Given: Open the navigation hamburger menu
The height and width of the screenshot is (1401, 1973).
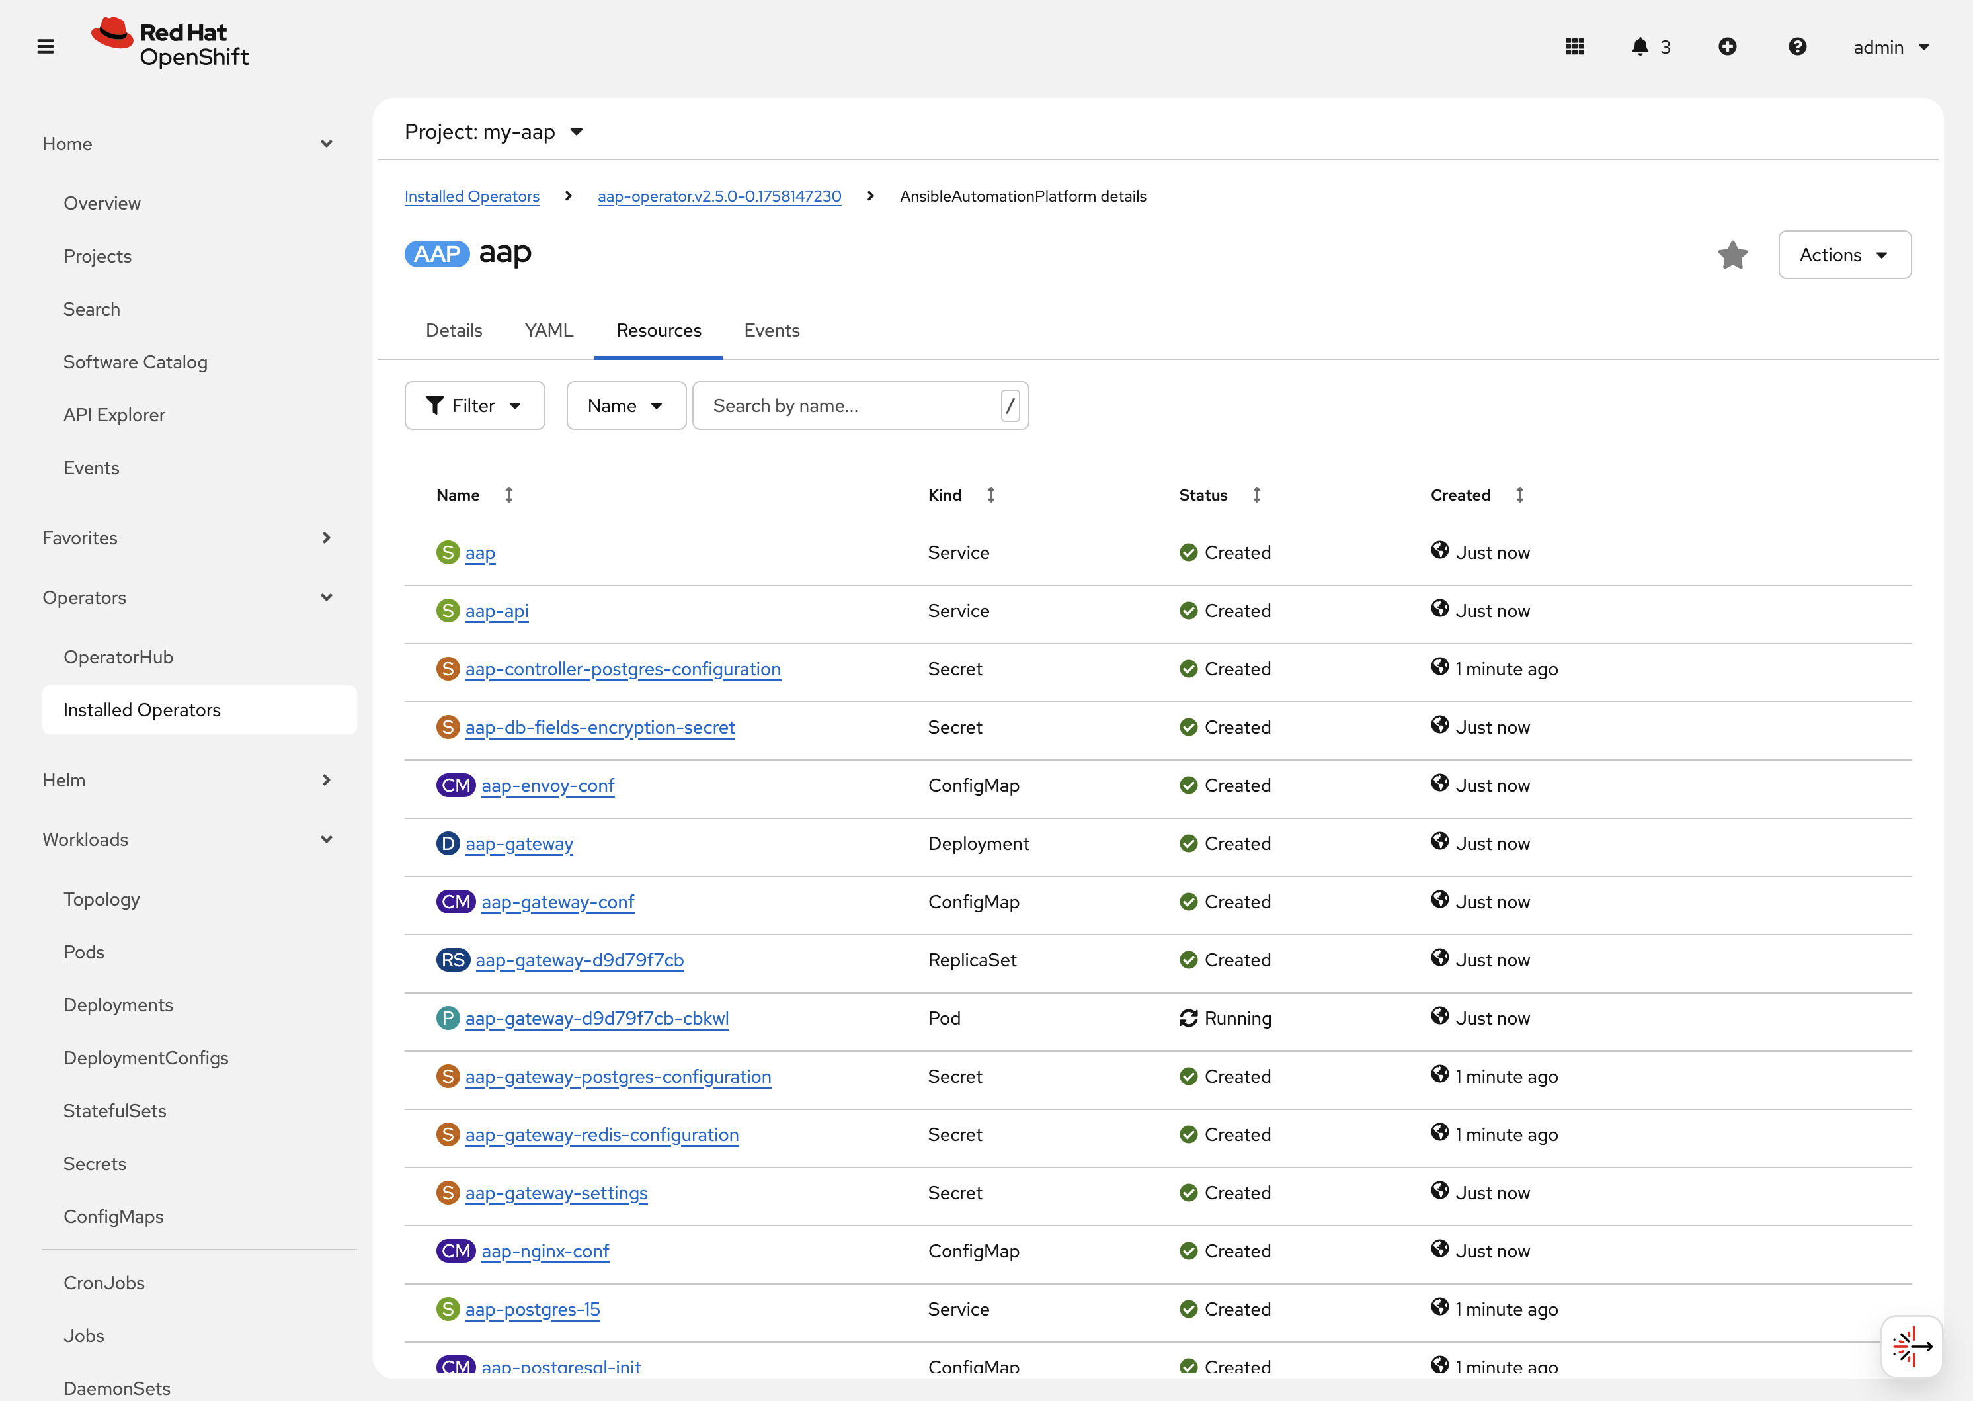Looking at the screenshot, I should pos(45,46).
